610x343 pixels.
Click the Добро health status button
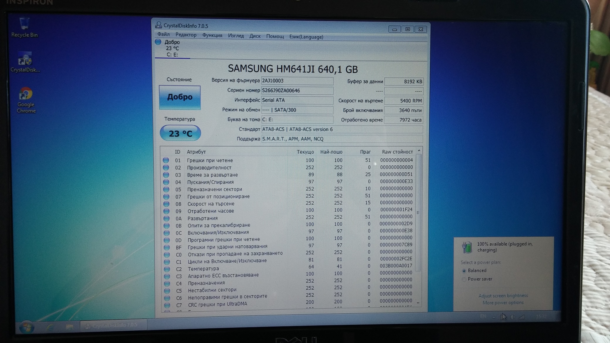[180, 97]
